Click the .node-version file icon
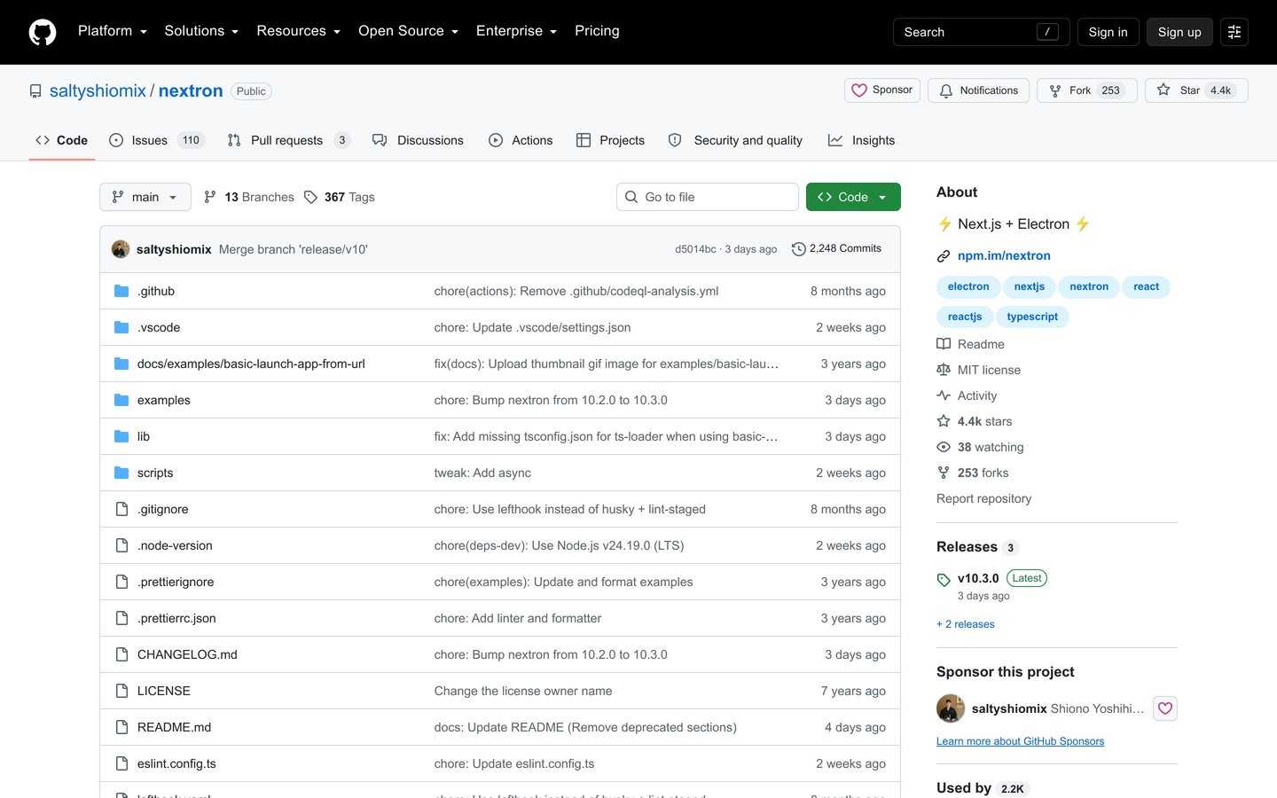 [x=121, y=545]
